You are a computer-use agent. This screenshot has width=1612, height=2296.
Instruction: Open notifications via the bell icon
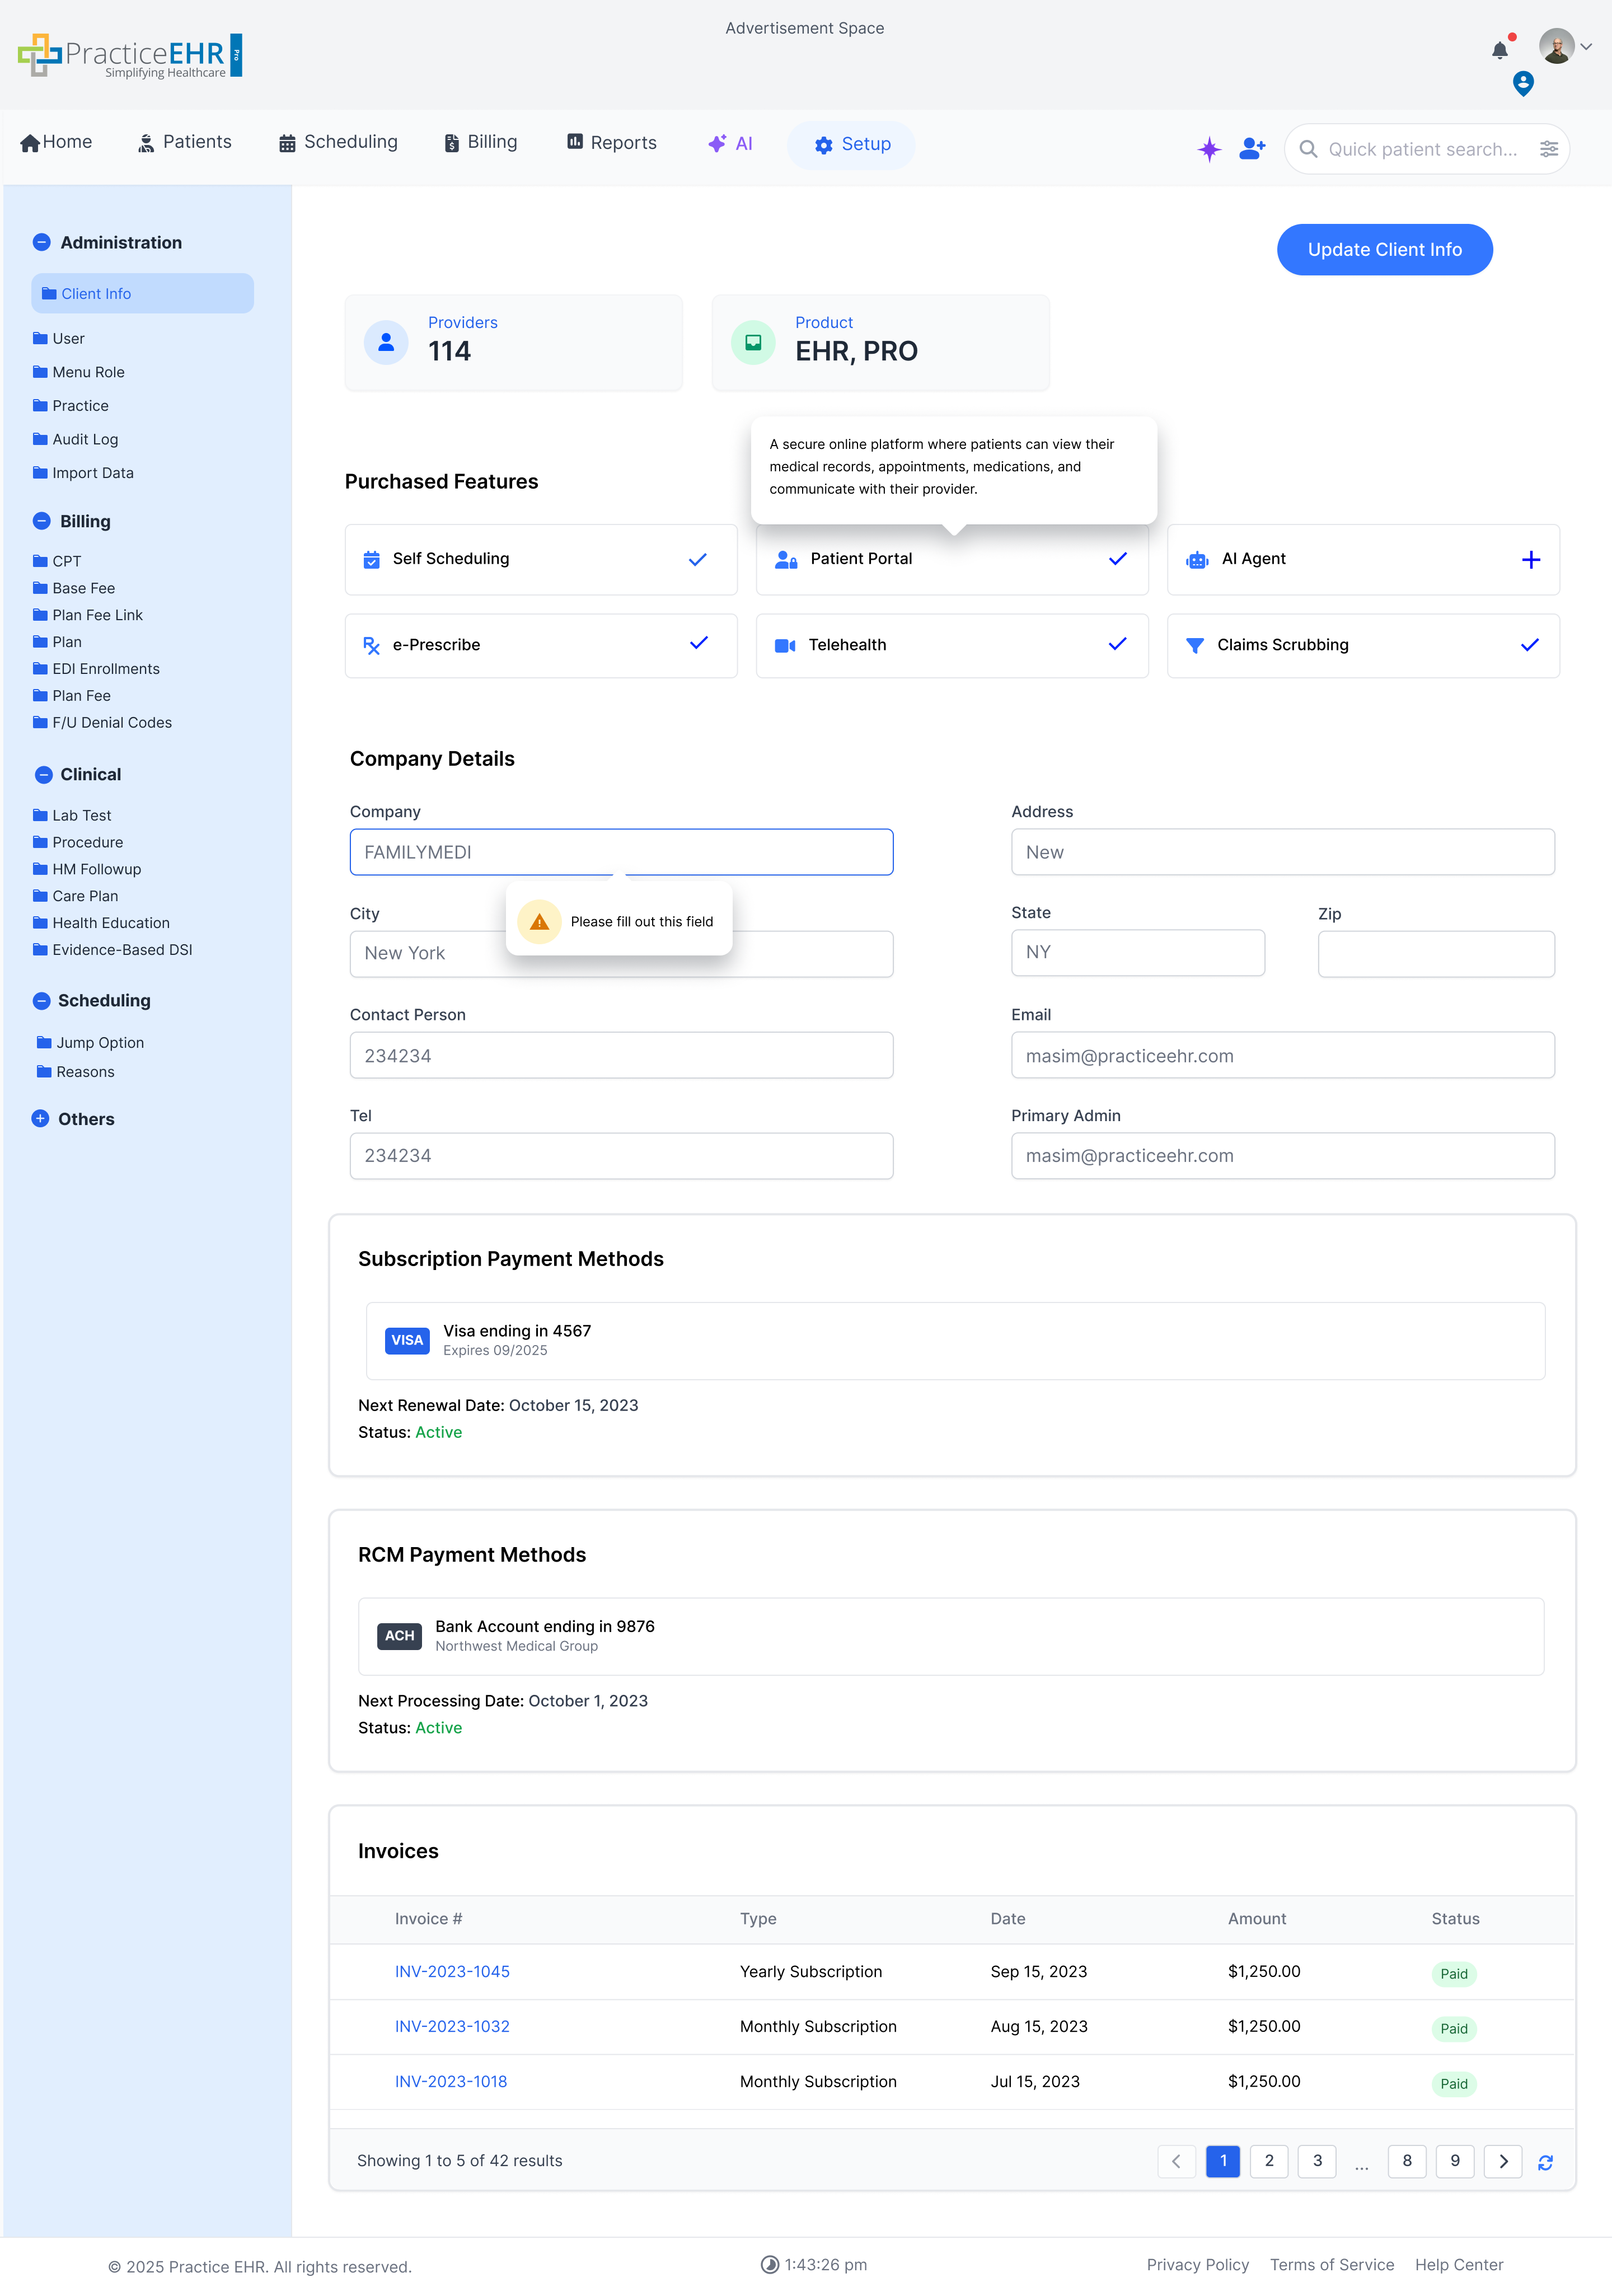coord(1499,49)
